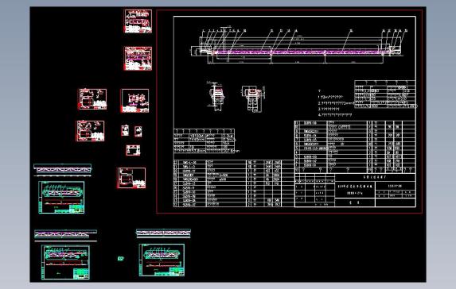
Task: Select the lower-right cyan-framed layout sheet
Action: pos(162,260)
